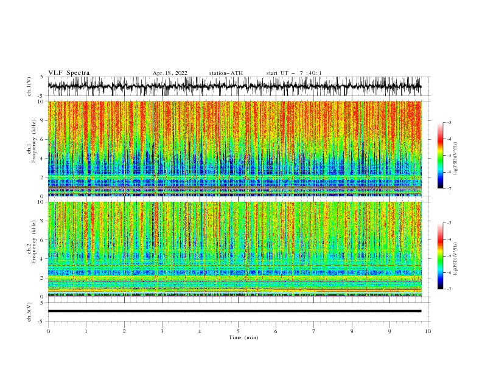Click the "ch.1(V)" axis label
Image resolution: width=482 pixels, height=372 pixels.
pos(29,86)
